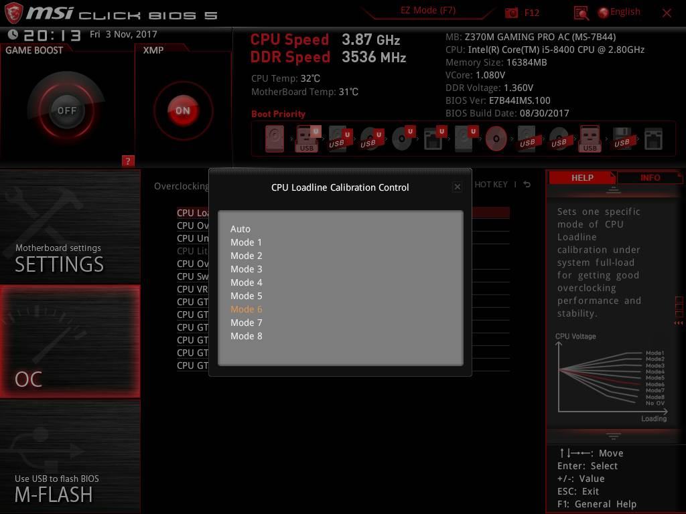Click the date Fri 3 Nov, 2017

point(123,34)
